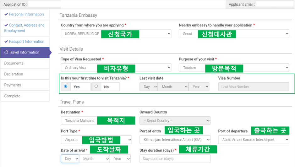Open Date of arrival Month dropdown

[x=95, y=159]
